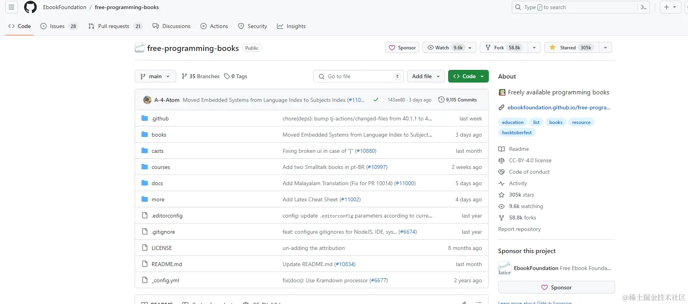This screenshot has width=688, height=304.
Task: Go to GitHub homepage via Octocat logo
Action: 30,7
